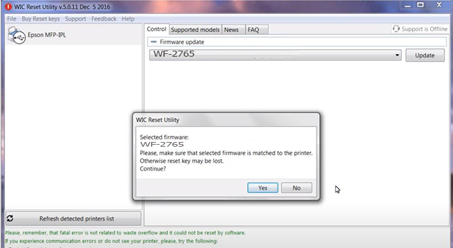Screen dimensions: 453x248
Task: Switch to the FAQ tab
Action: (x=256, y=30)
